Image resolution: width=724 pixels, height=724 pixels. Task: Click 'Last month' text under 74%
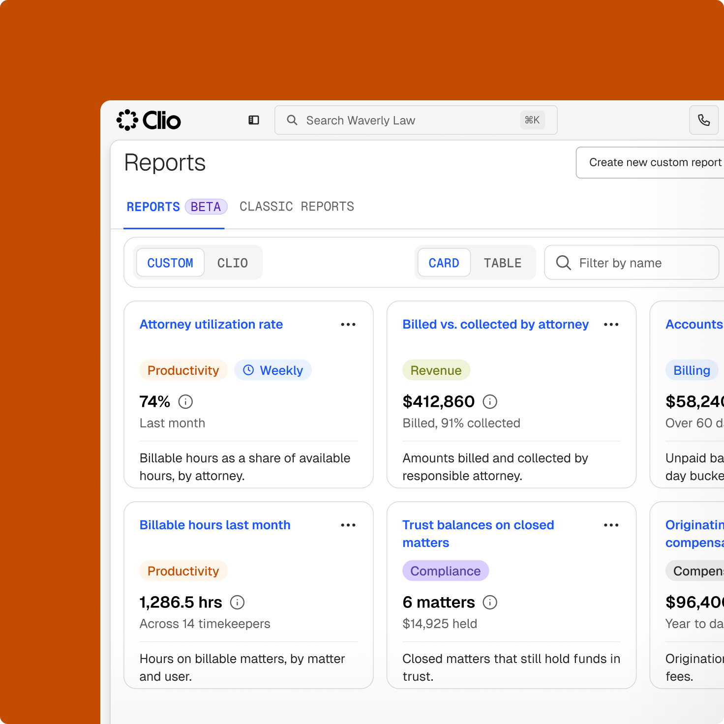coord(172,423)
